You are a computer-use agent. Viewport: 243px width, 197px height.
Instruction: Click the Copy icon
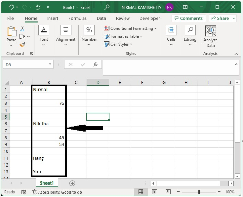click(22, 37)
